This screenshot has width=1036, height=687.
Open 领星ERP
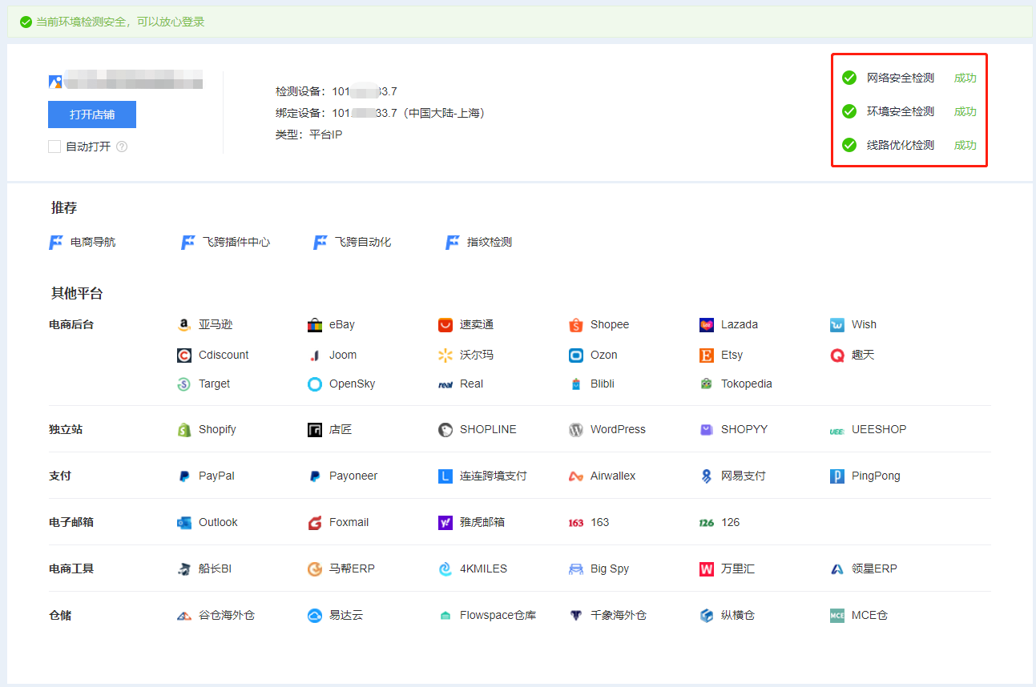coord(864,568)
